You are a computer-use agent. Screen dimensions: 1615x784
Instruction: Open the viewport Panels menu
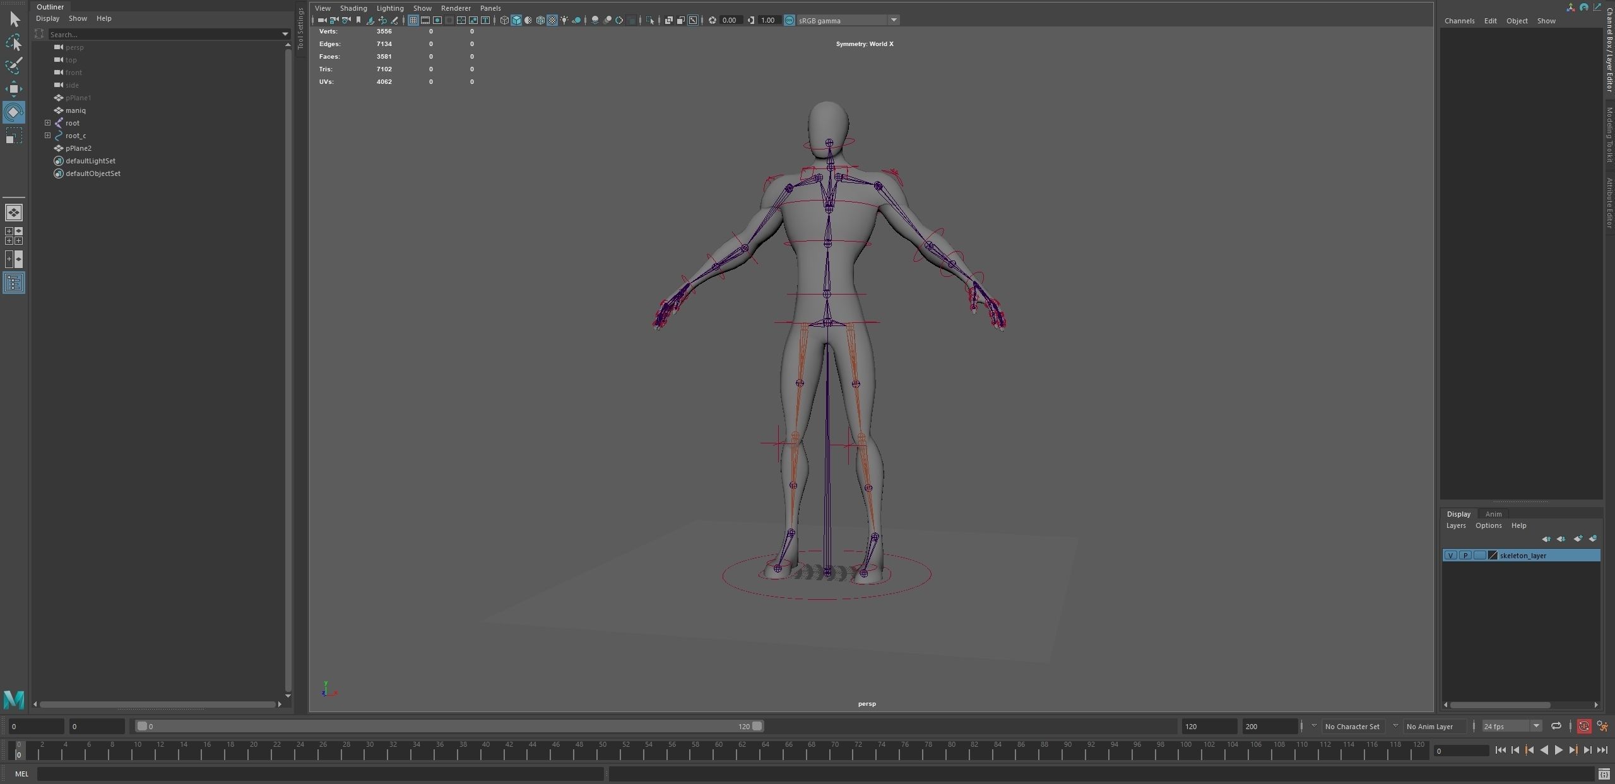[x=490, y=8]
